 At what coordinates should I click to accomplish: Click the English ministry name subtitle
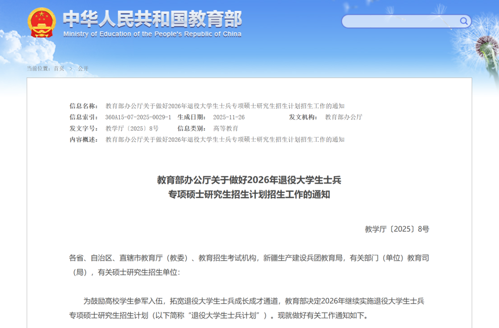(151, 34)
